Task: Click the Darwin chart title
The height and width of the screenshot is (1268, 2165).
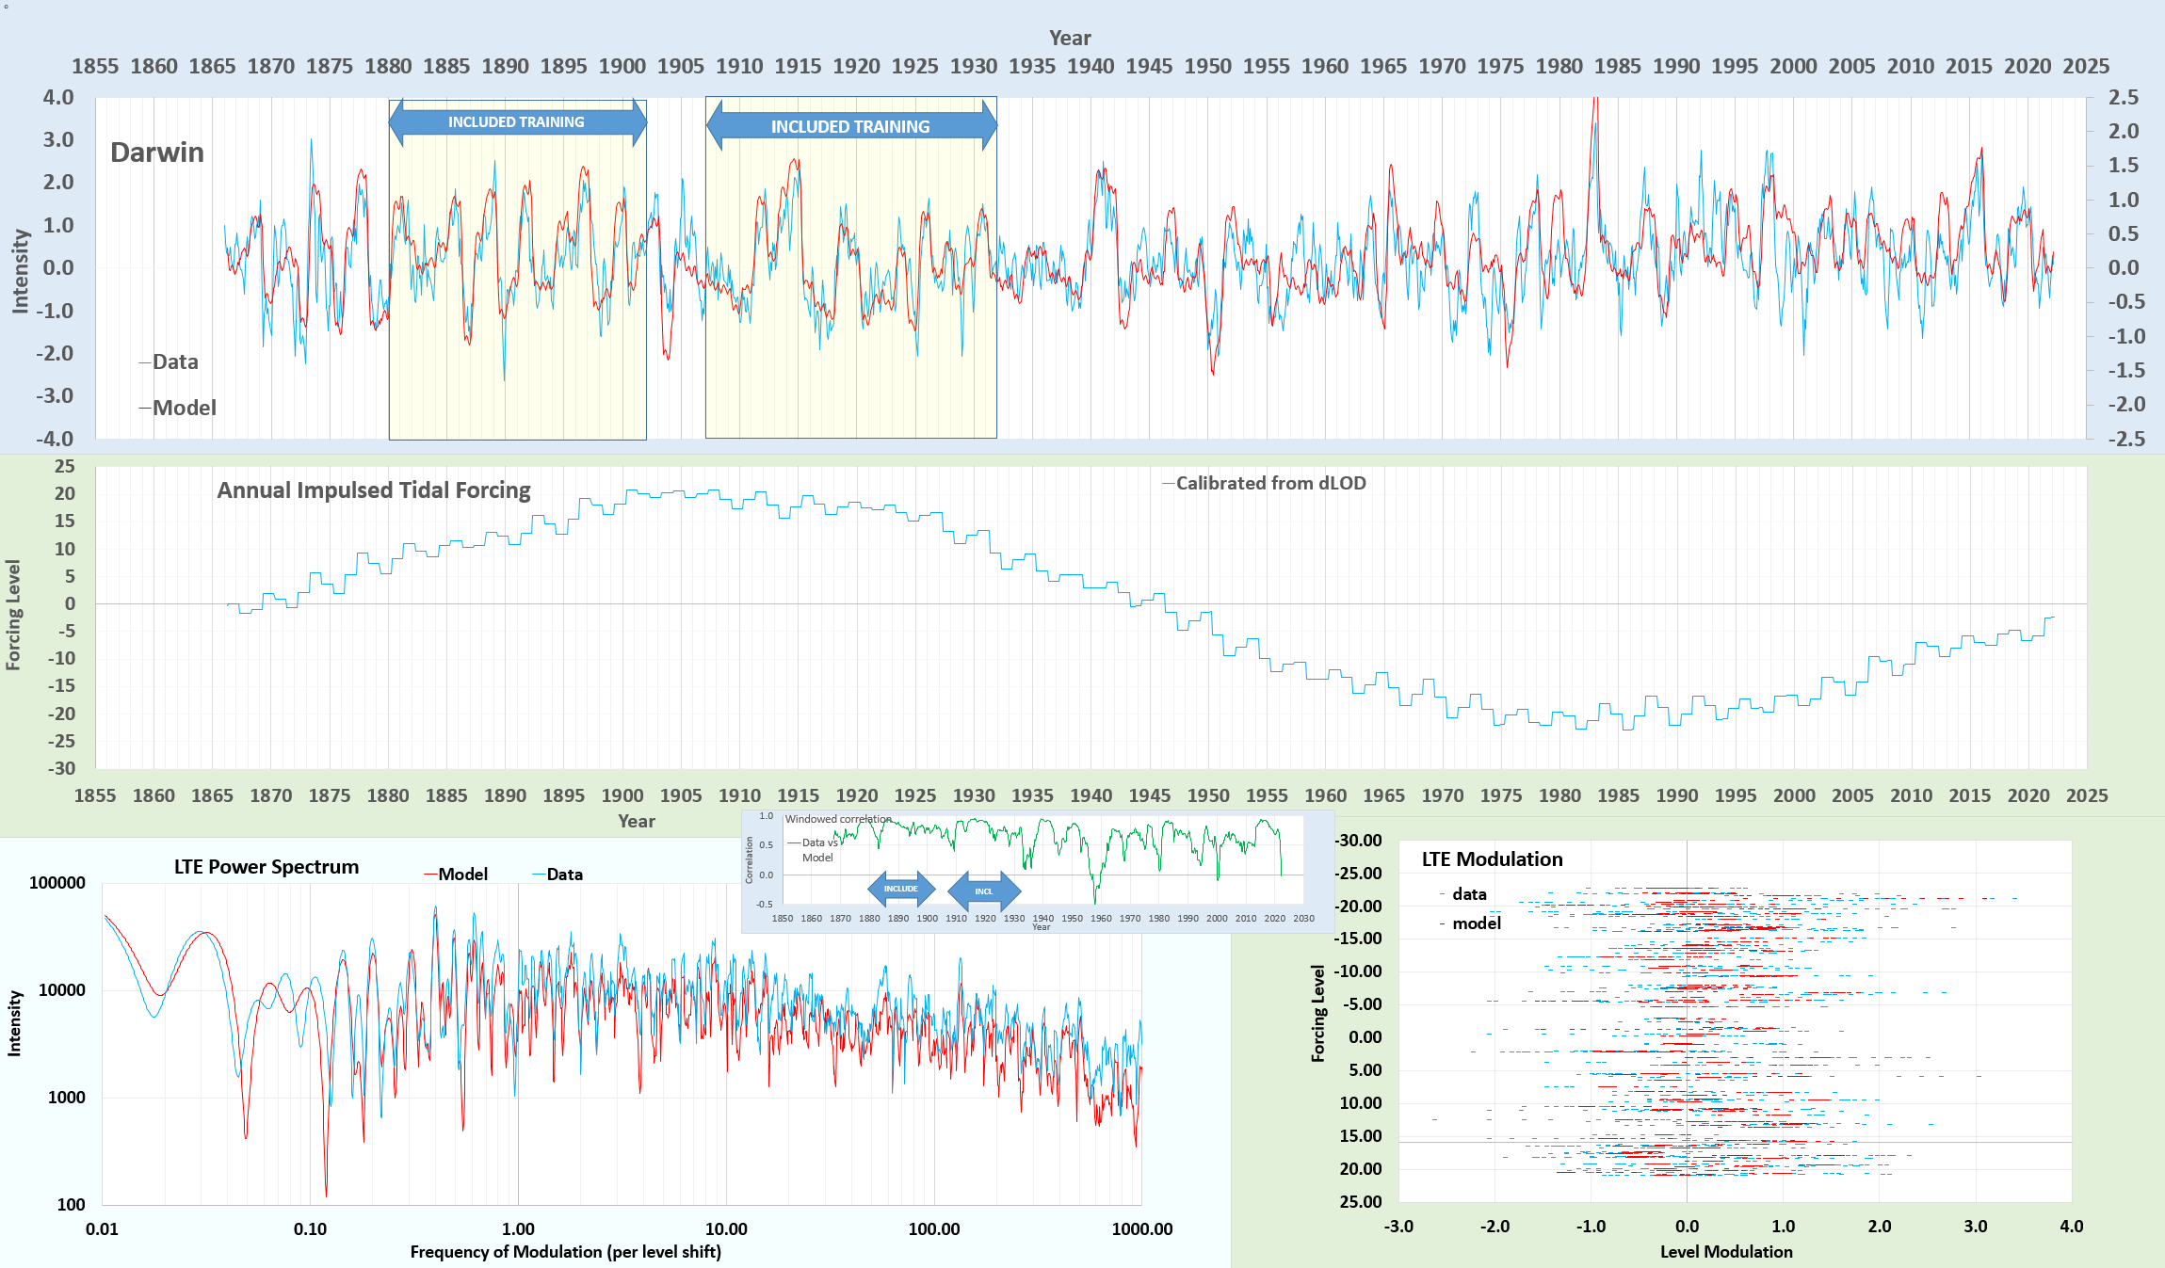Action: click(157, 152)
